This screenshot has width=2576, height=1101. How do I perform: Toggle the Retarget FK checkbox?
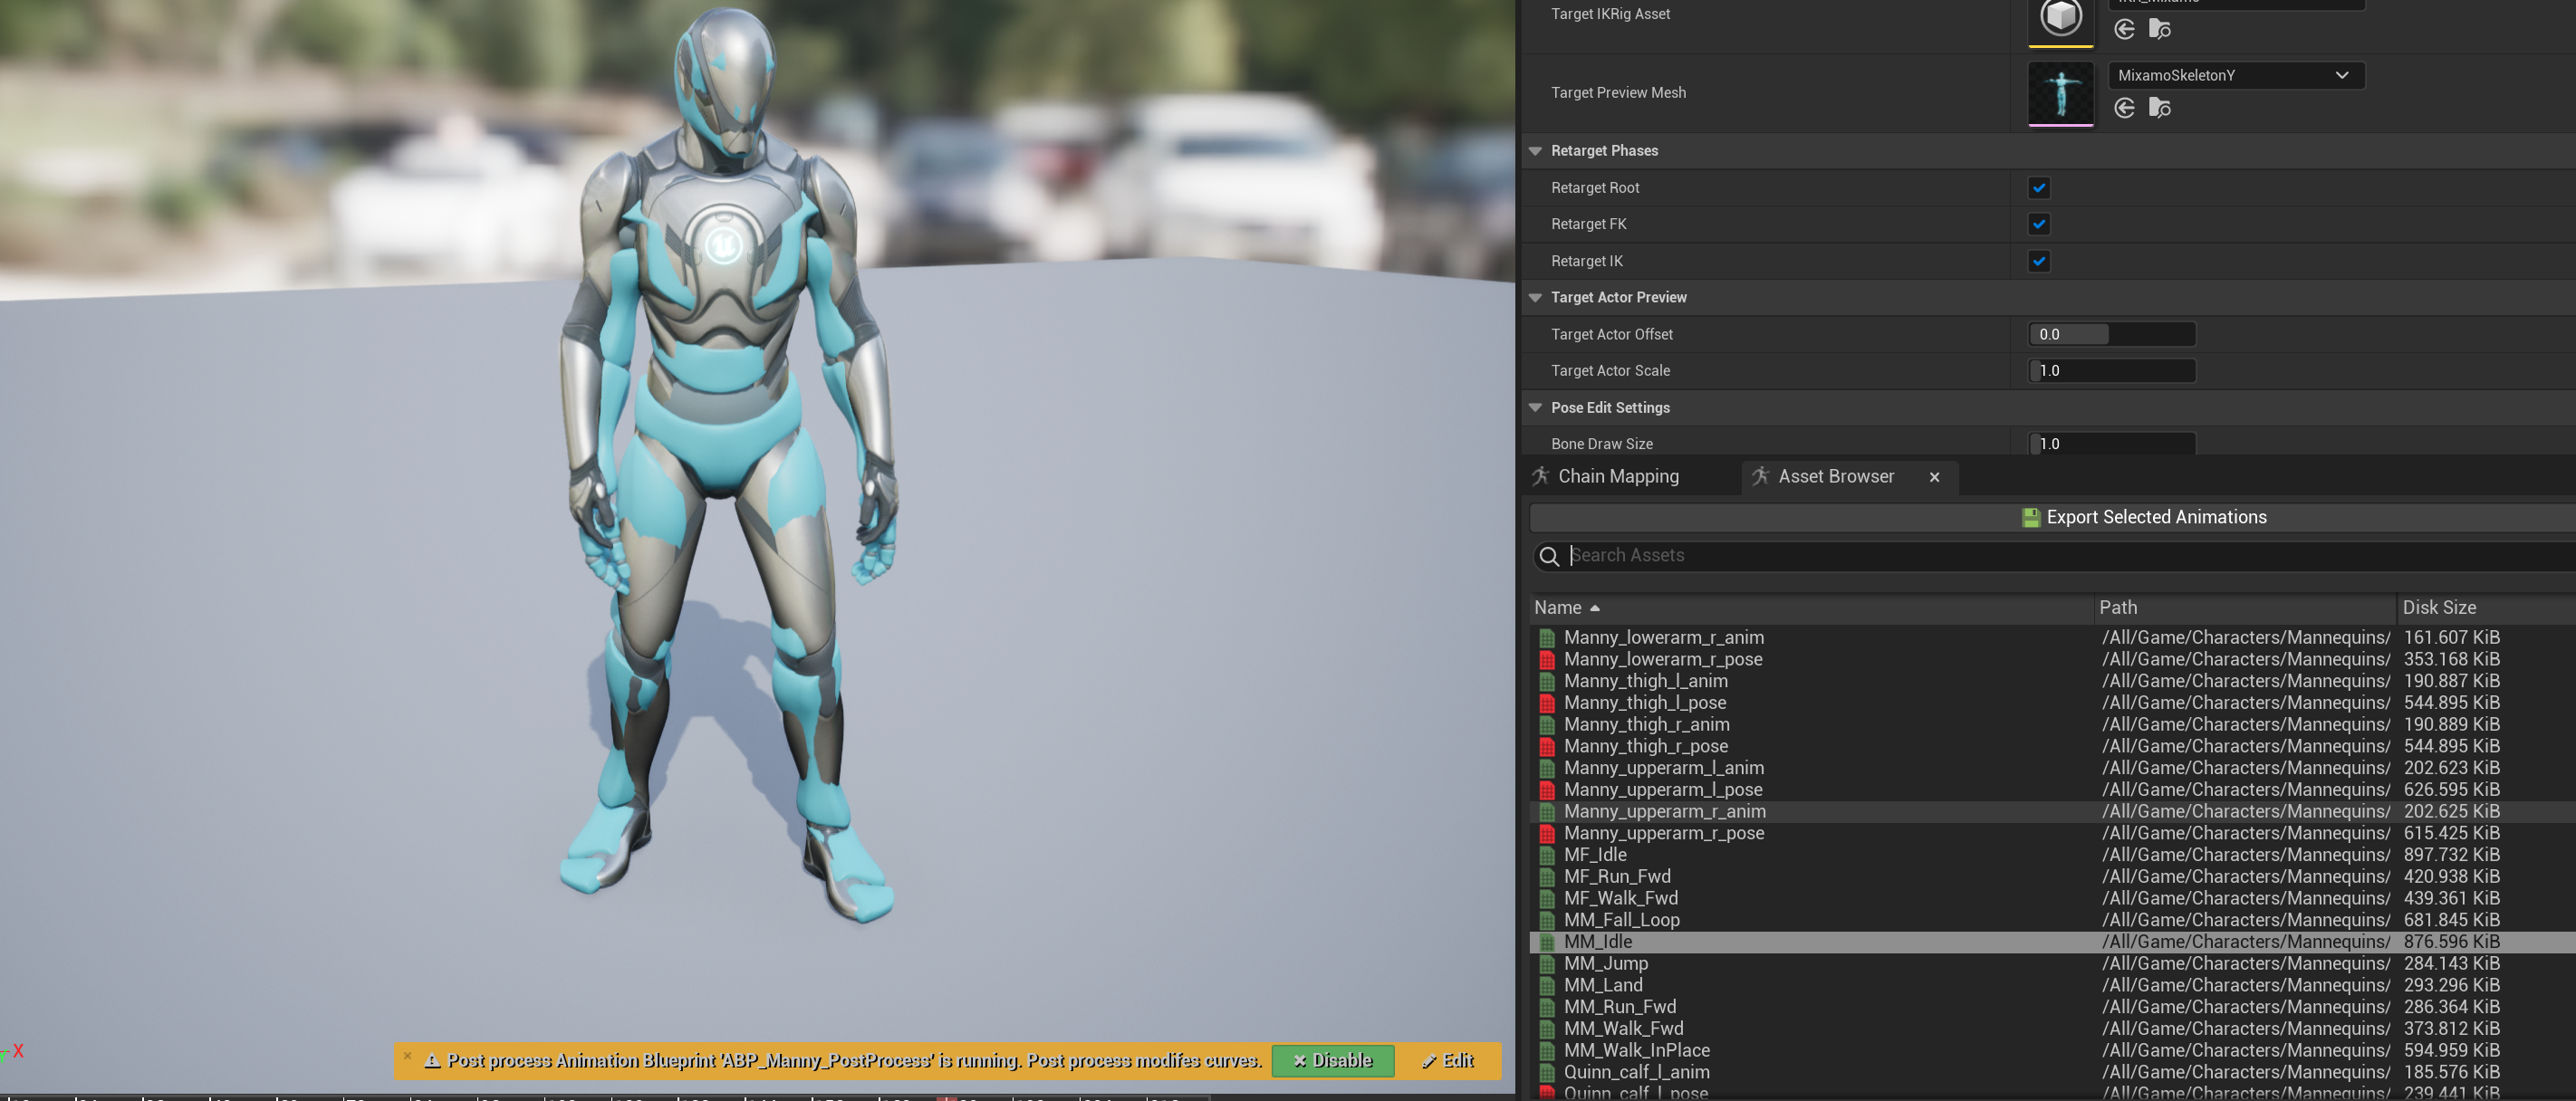2039,224
